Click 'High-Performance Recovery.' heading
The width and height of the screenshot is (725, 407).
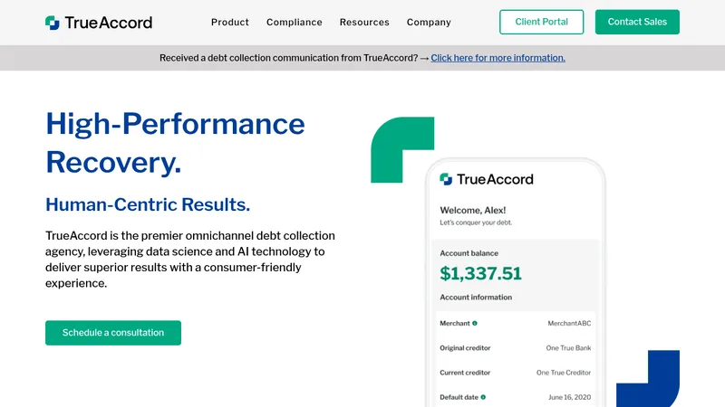pyautogui.click(x=175, y=143)
